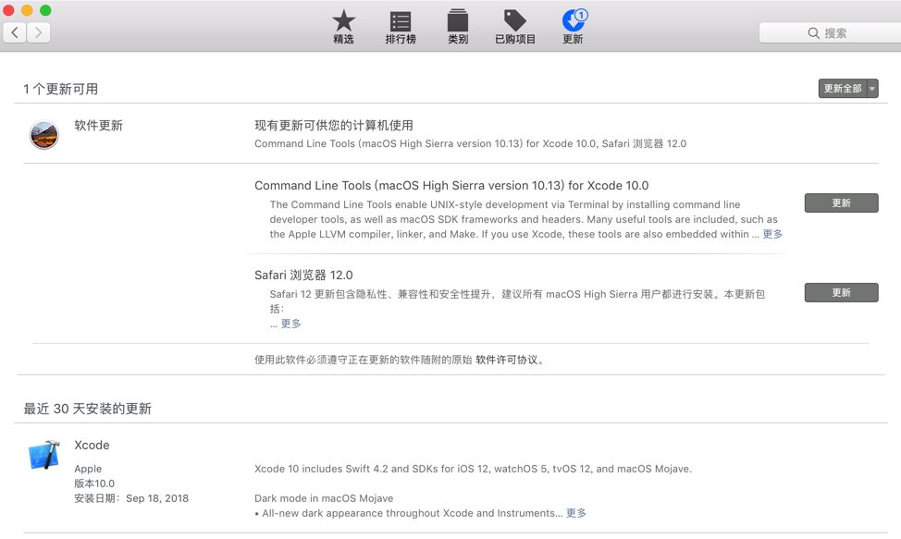Update Safari 浏览器 12.0 with 更新 button

click(841, 292)
